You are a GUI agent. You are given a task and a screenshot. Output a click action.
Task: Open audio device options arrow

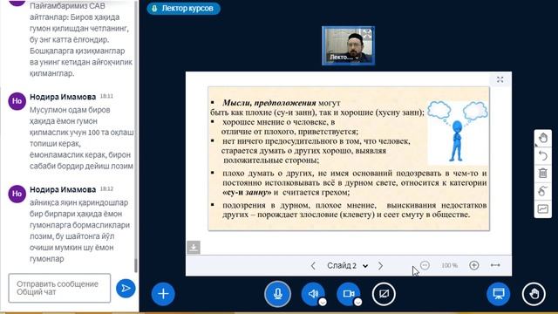[323, 302]
